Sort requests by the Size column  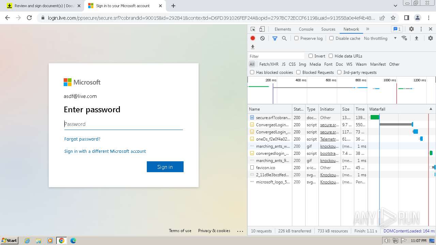click(347, 109)
